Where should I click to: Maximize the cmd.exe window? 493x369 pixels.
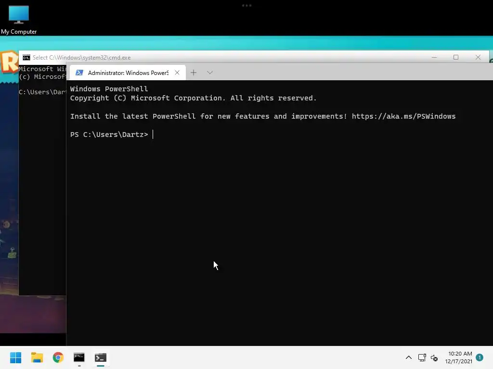pos(456,58)
